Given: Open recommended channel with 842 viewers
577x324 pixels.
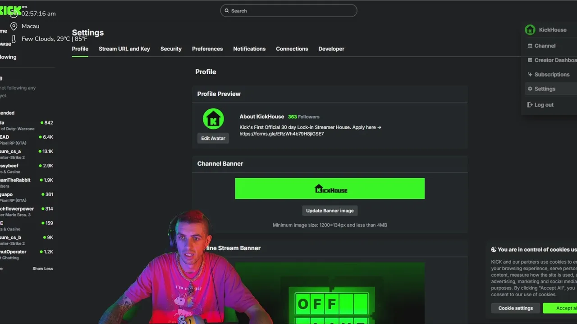Looking at the screenshot, I should coord(27,126).
